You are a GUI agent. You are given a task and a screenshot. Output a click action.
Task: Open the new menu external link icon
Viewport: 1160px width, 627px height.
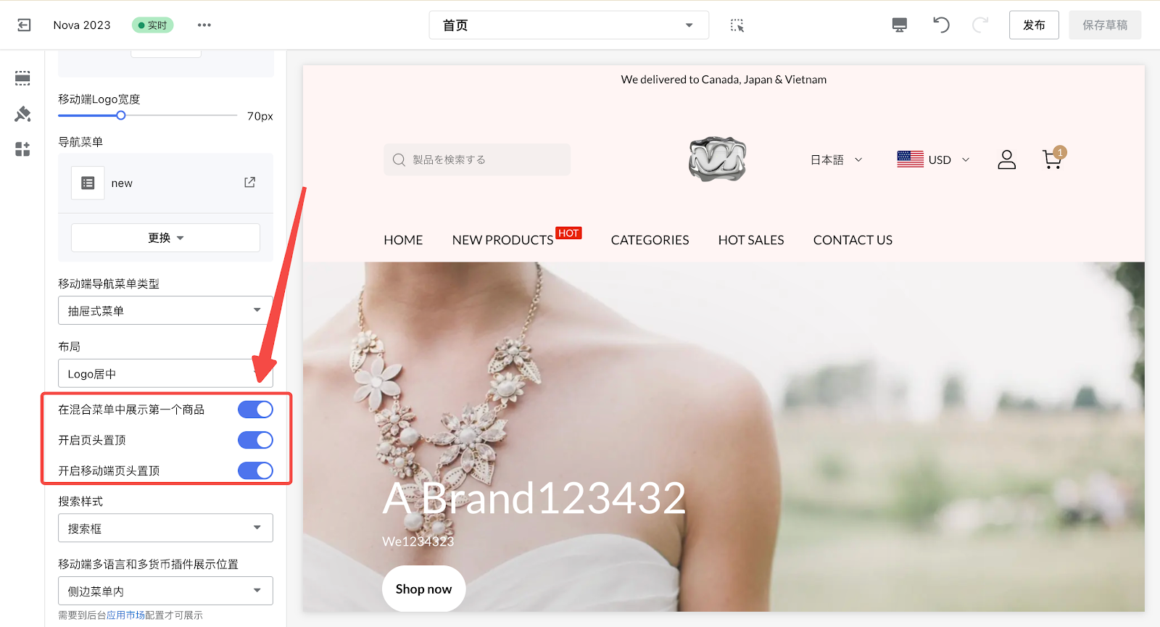point(249,183)
